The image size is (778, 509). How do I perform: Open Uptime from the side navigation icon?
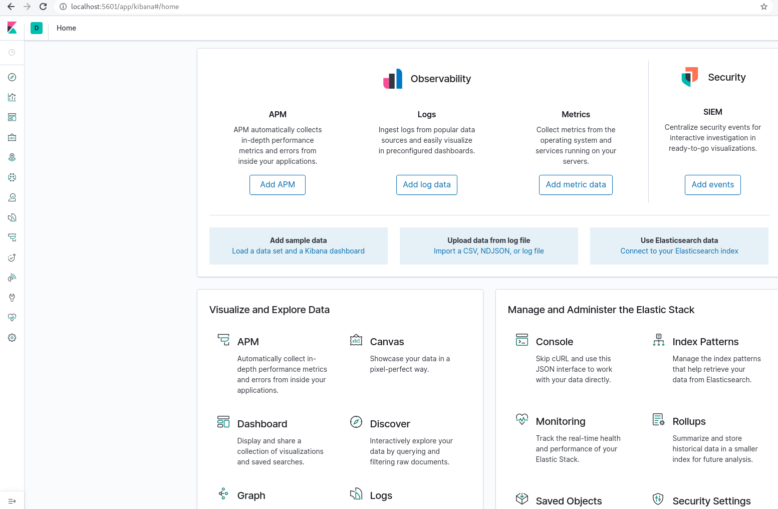(x=12, y=258)
